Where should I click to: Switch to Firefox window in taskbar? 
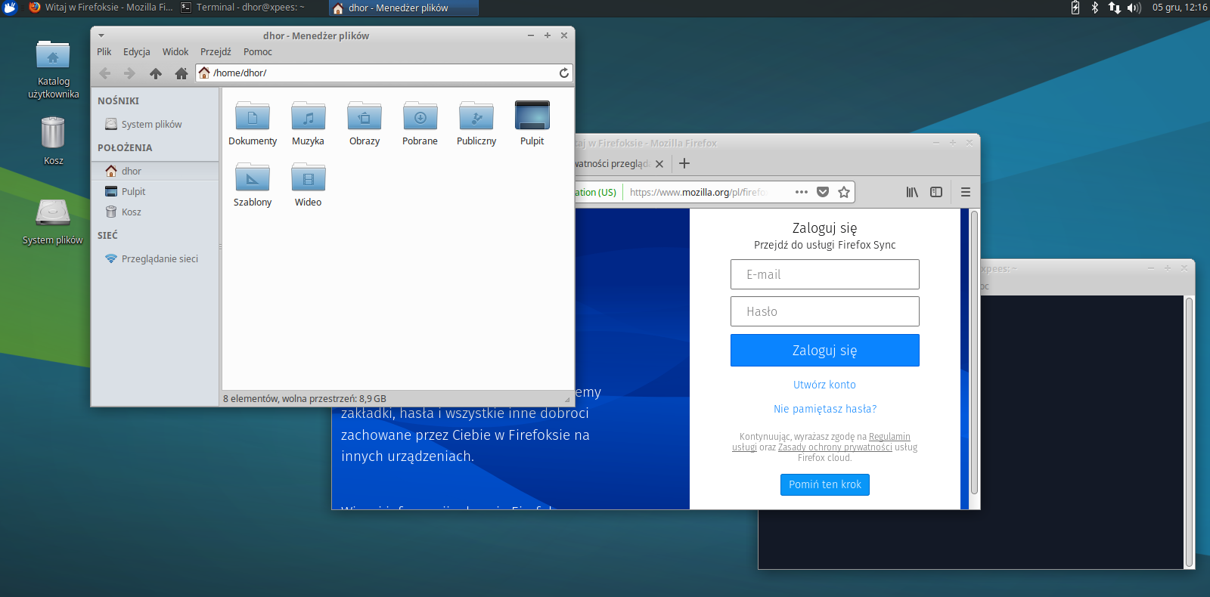(101, 8)
